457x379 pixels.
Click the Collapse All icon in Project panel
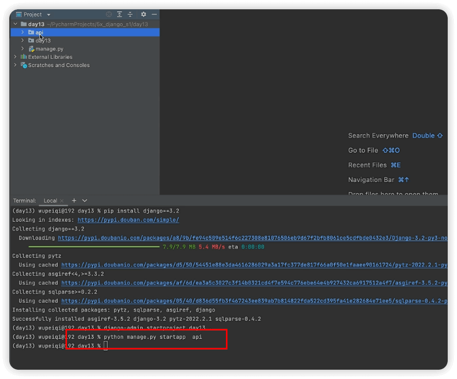point(130,14)
